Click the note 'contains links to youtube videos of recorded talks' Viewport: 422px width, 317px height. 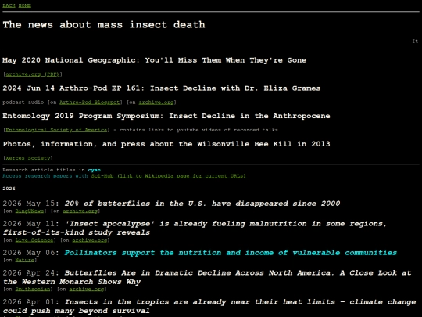pos(198,130)
